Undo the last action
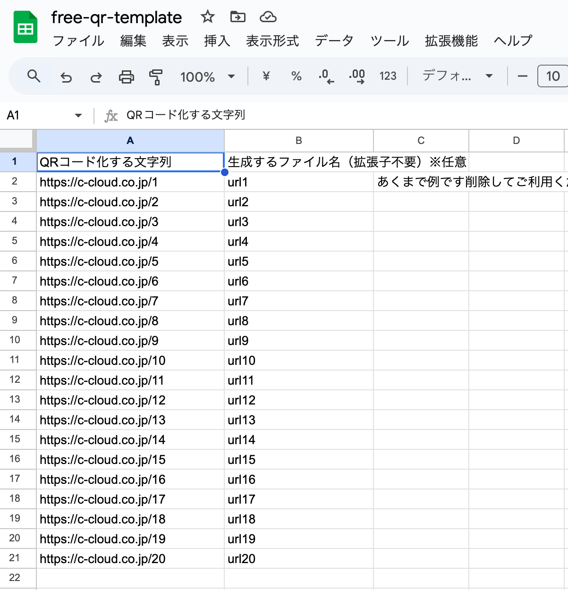 [x=66, y=76]
